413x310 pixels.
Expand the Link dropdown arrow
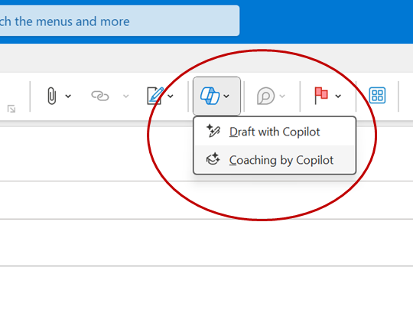pos(126,96)
